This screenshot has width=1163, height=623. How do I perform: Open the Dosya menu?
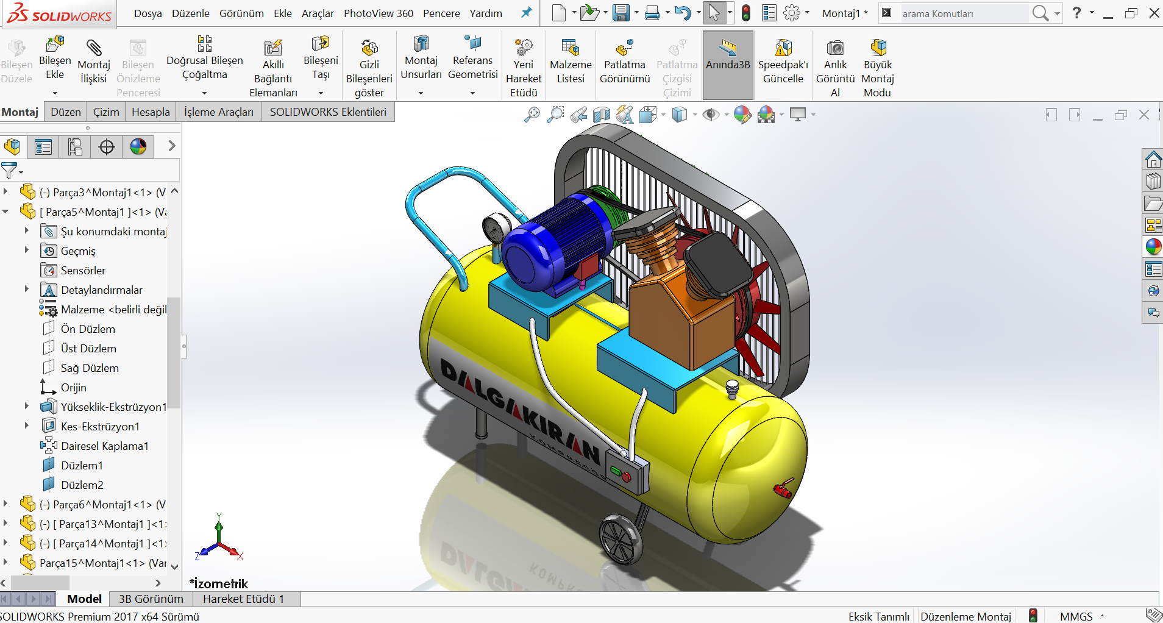(148, 13)
